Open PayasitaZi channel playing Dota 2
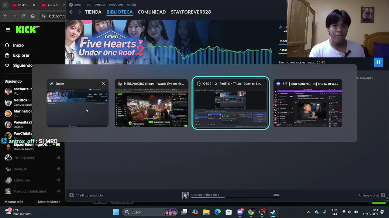Image resolution: width=389 pixels, height=218 pixels. click(19, 124)
